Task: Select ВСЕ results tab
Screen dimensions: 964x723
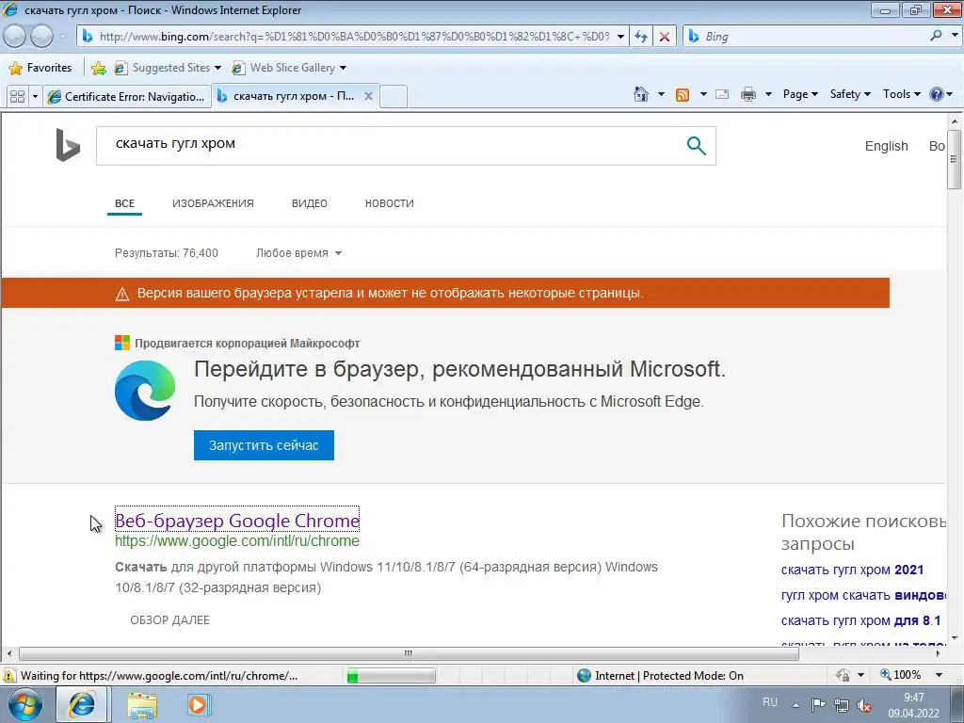Action: coord(125,203)
